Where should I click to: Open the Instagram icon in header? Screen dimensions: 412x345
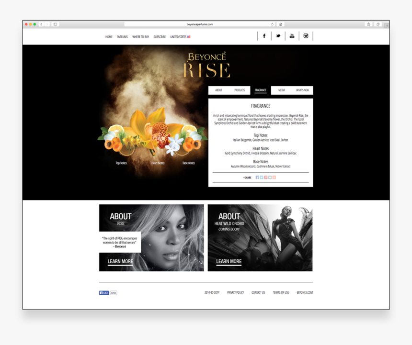tap(306, 36)
